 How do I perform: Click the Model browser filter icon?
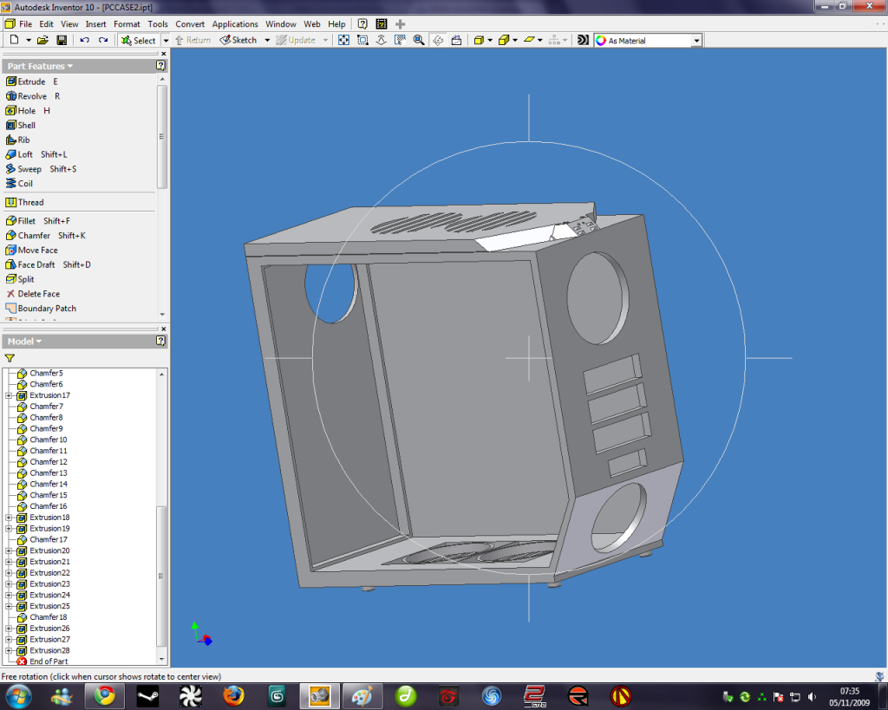[x=10, y=358]
